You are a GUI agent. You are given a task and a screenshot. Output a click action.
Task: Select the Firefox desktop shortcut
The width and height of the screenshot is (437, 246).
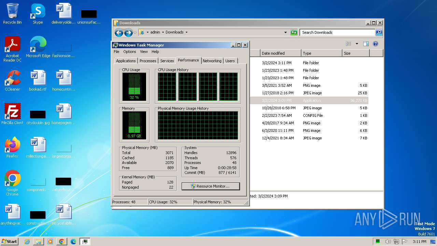pyautogui.click(x=12, y=148)
